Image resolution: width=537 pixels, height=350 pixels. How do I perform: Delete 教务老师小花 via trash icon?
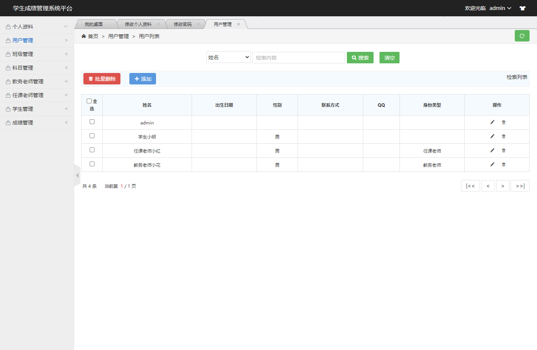coord(503,164)
